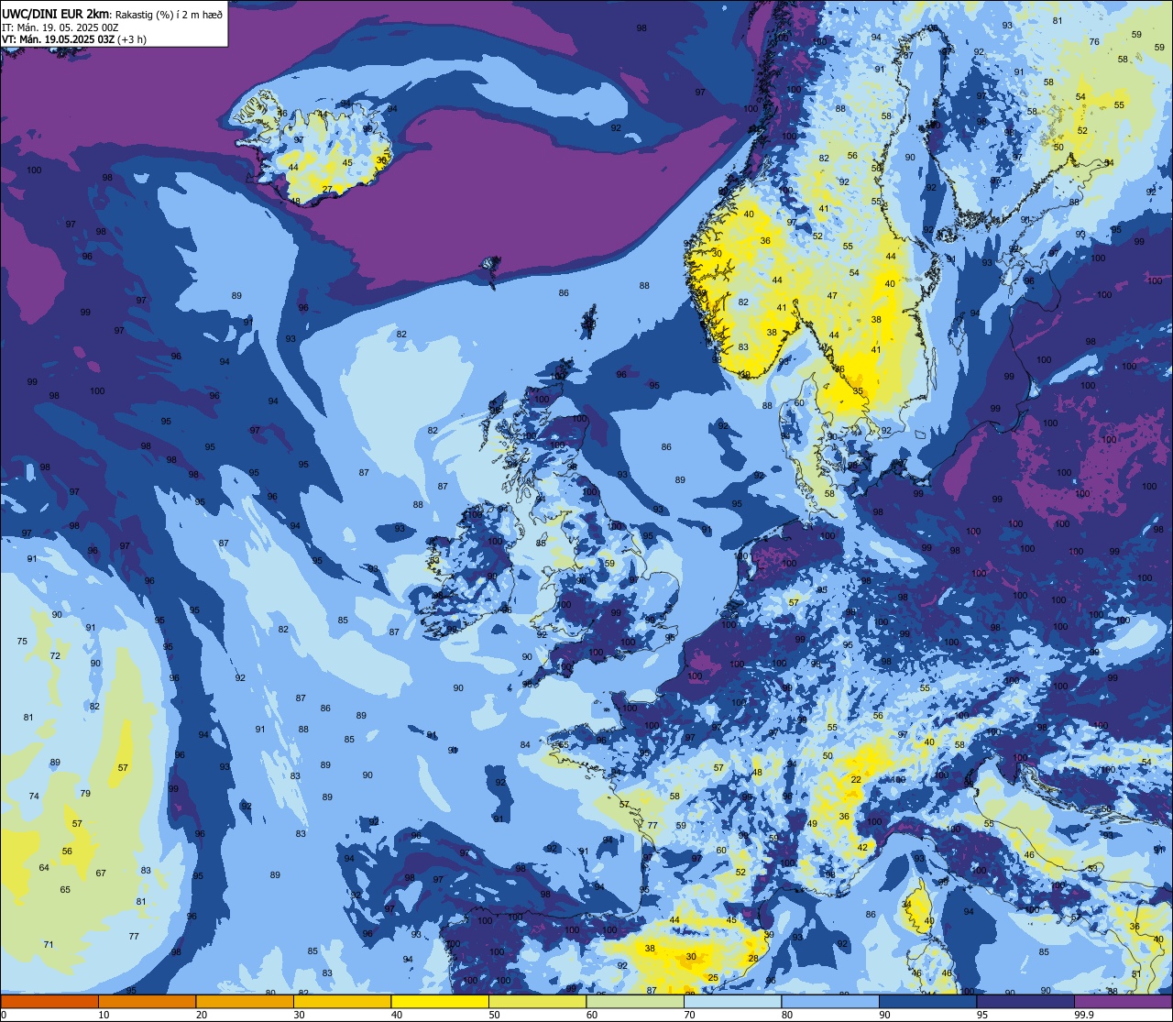Click the 70–80 lightest blue legend swatch
The height and width of the screenshot is (1022, 1173).
(732, 1001)
